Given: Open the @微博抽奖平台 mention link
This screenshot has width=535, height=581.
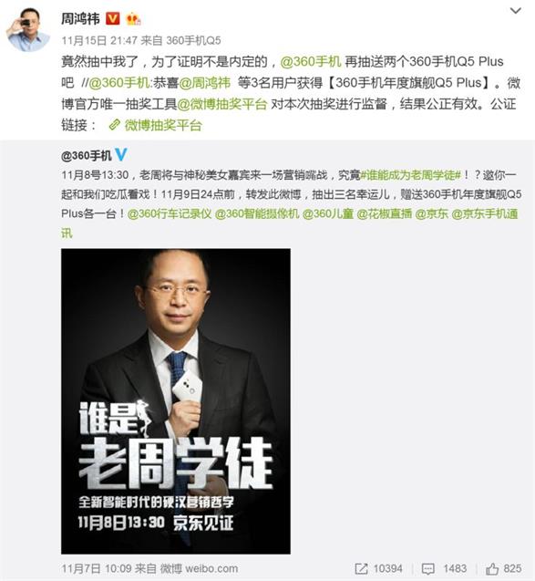Looking at the screenshot, I should click(x=222, y=104).
